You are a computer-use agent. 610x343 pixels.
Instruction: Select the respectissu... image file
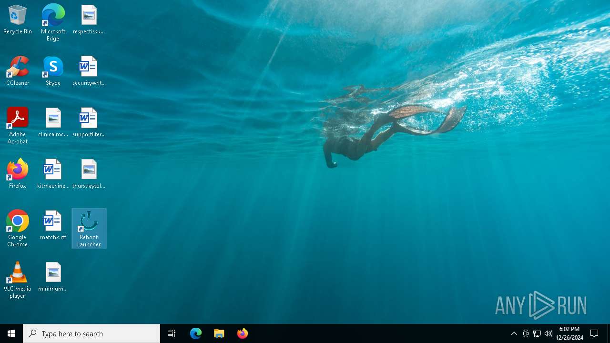pos(89,20)
